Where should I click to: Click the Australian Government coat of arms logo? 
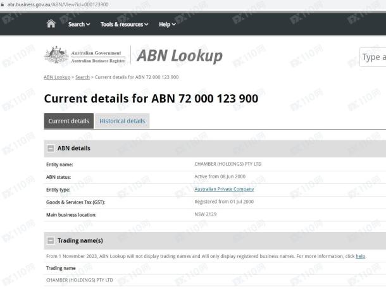pyautogui.click(x=56, y=55)
